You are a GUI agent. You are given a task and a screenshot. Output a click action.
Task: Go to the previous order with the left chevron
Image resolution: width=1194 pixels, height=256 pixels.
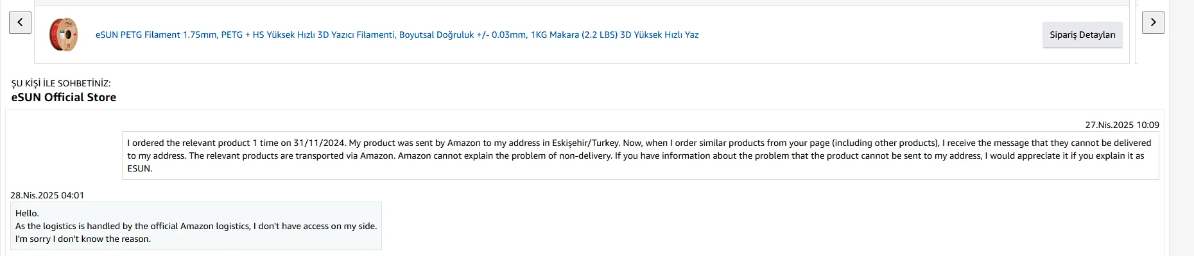(20, 22)
